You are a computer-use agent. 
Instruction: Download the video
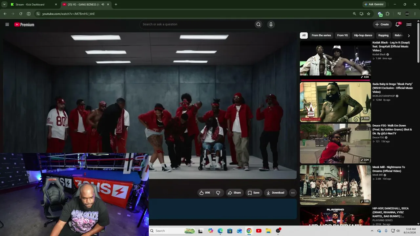click(x=276, y=193)
